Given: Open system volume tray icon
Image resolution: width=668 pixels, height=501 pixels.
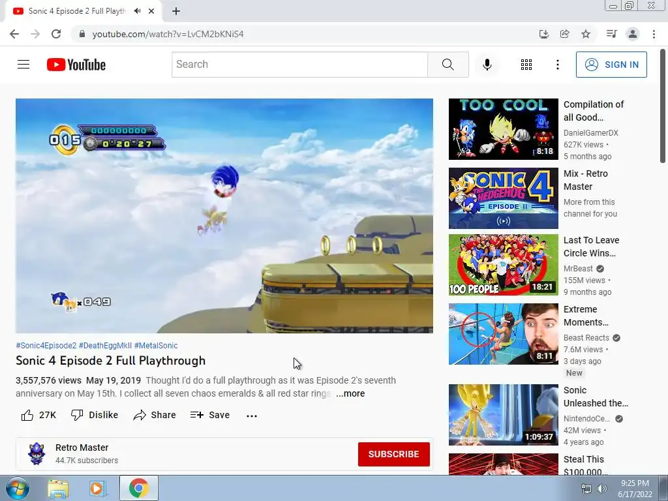Looking at the screenshot, I should tap(602, 488).
